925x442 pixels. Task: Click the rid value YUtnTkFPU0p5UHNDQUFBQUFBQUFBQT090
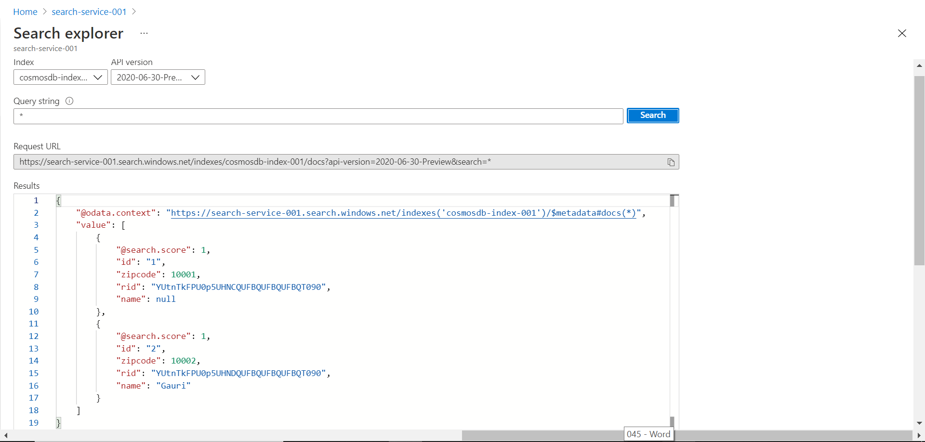coord(238,373)
